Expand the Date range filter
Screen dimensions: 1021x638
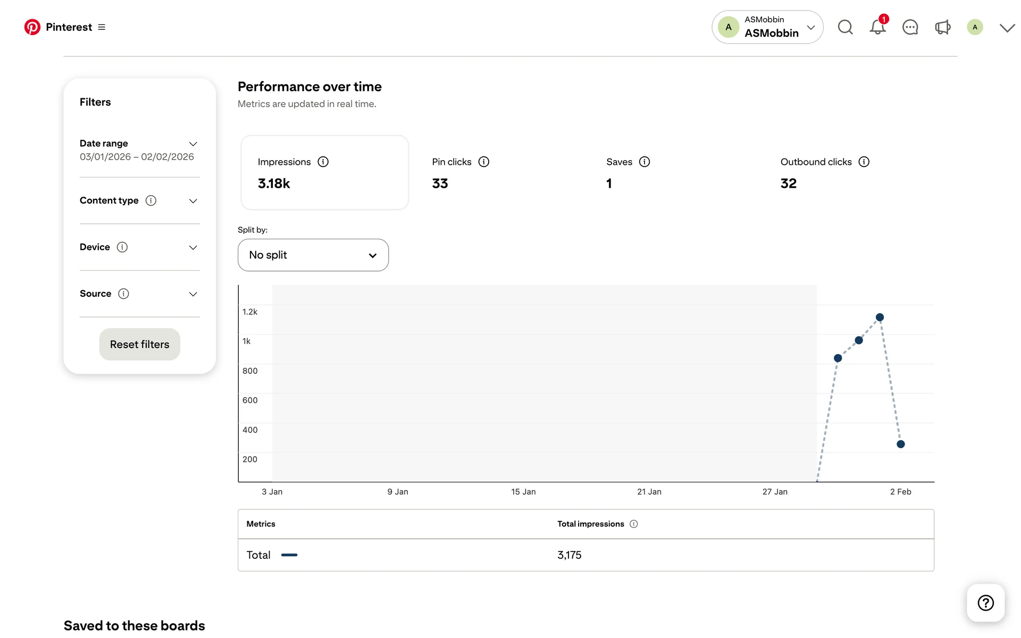point(193,144)
